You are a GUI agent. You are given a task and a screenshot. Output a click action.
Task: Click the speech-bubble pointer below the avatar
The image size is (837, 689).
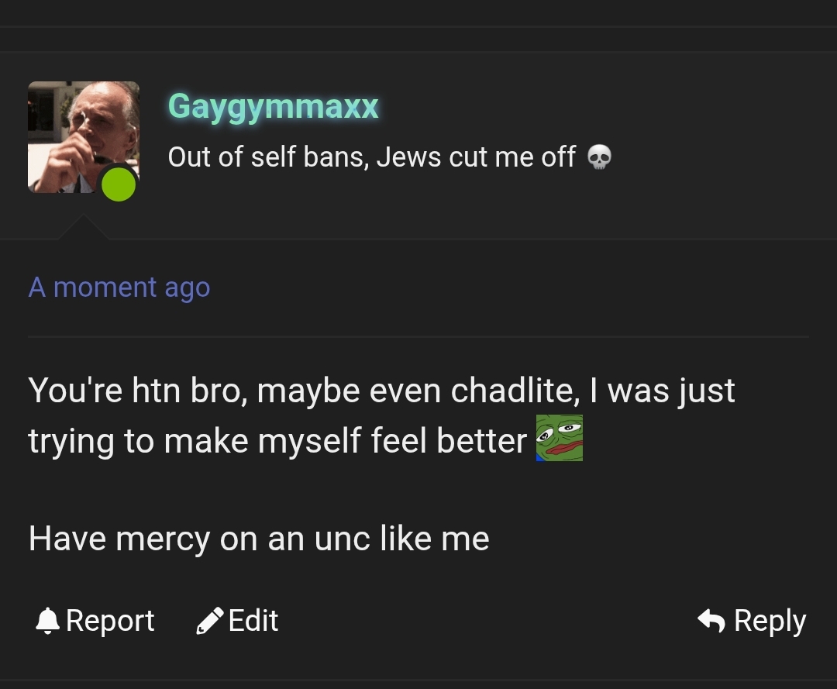tap(83, 227)
